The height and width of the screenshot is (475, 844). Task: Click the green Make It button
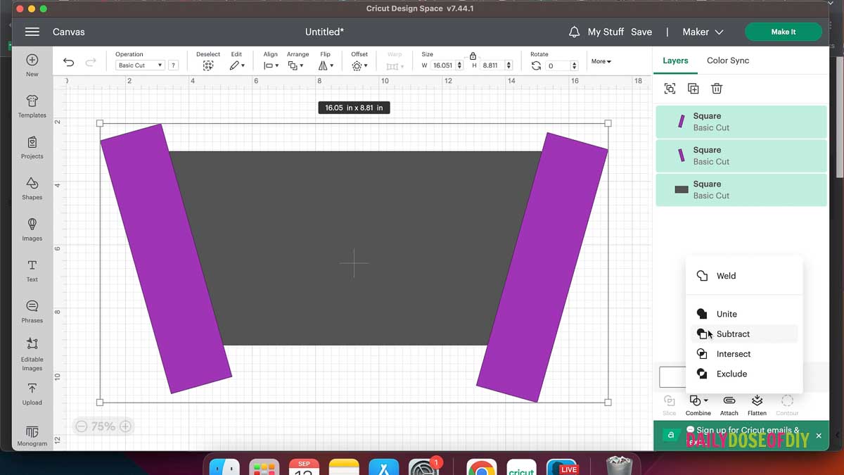783,32
